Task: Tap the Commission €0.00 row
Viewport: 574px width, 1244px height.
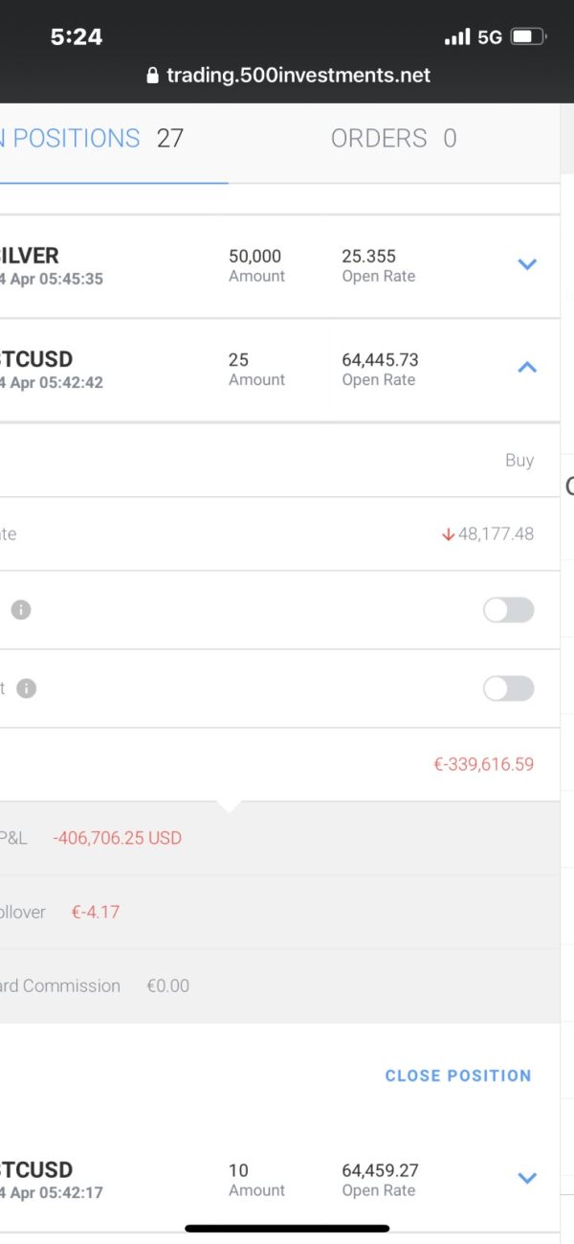Action: tap(94, 985)
